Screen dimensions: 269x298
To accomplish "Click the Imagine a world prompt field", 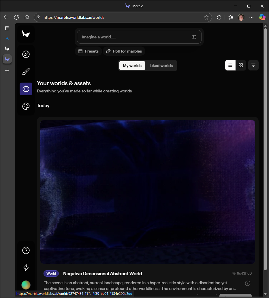I will 133,37.
